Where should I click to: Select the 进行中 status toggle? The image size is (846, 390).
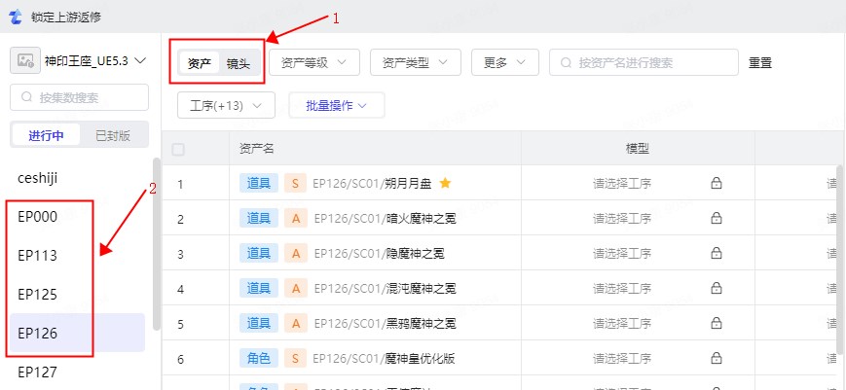pos(46,135)
